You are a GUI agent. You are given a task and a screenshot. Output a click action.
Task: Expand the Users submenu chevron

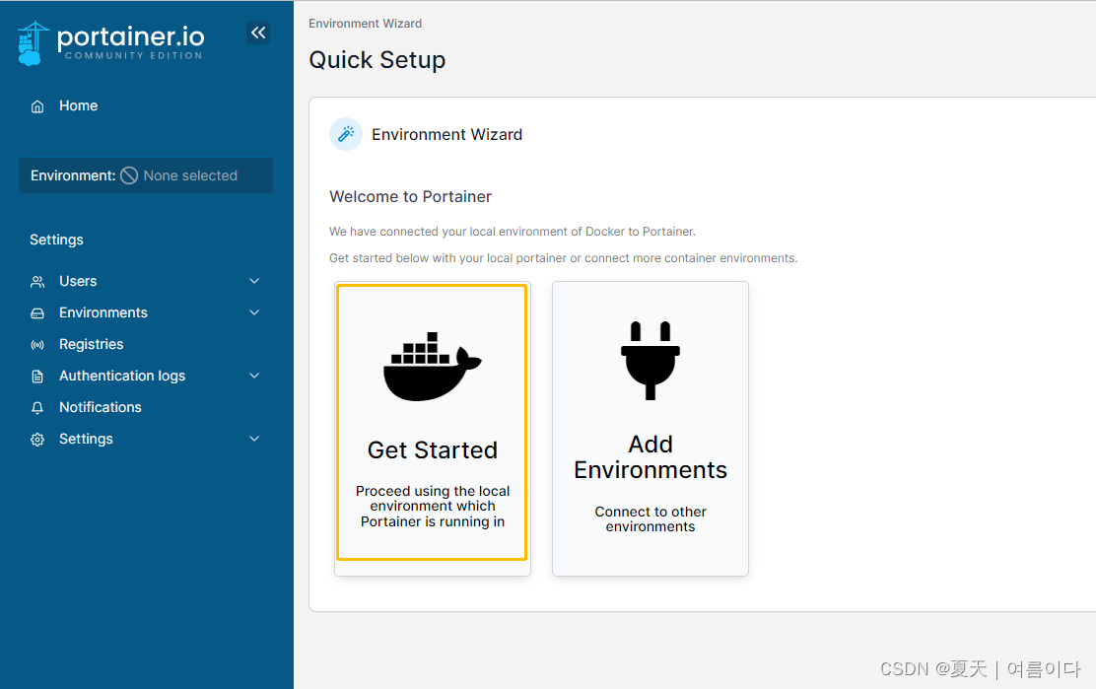pyautogui.click(x=254, y=281)
